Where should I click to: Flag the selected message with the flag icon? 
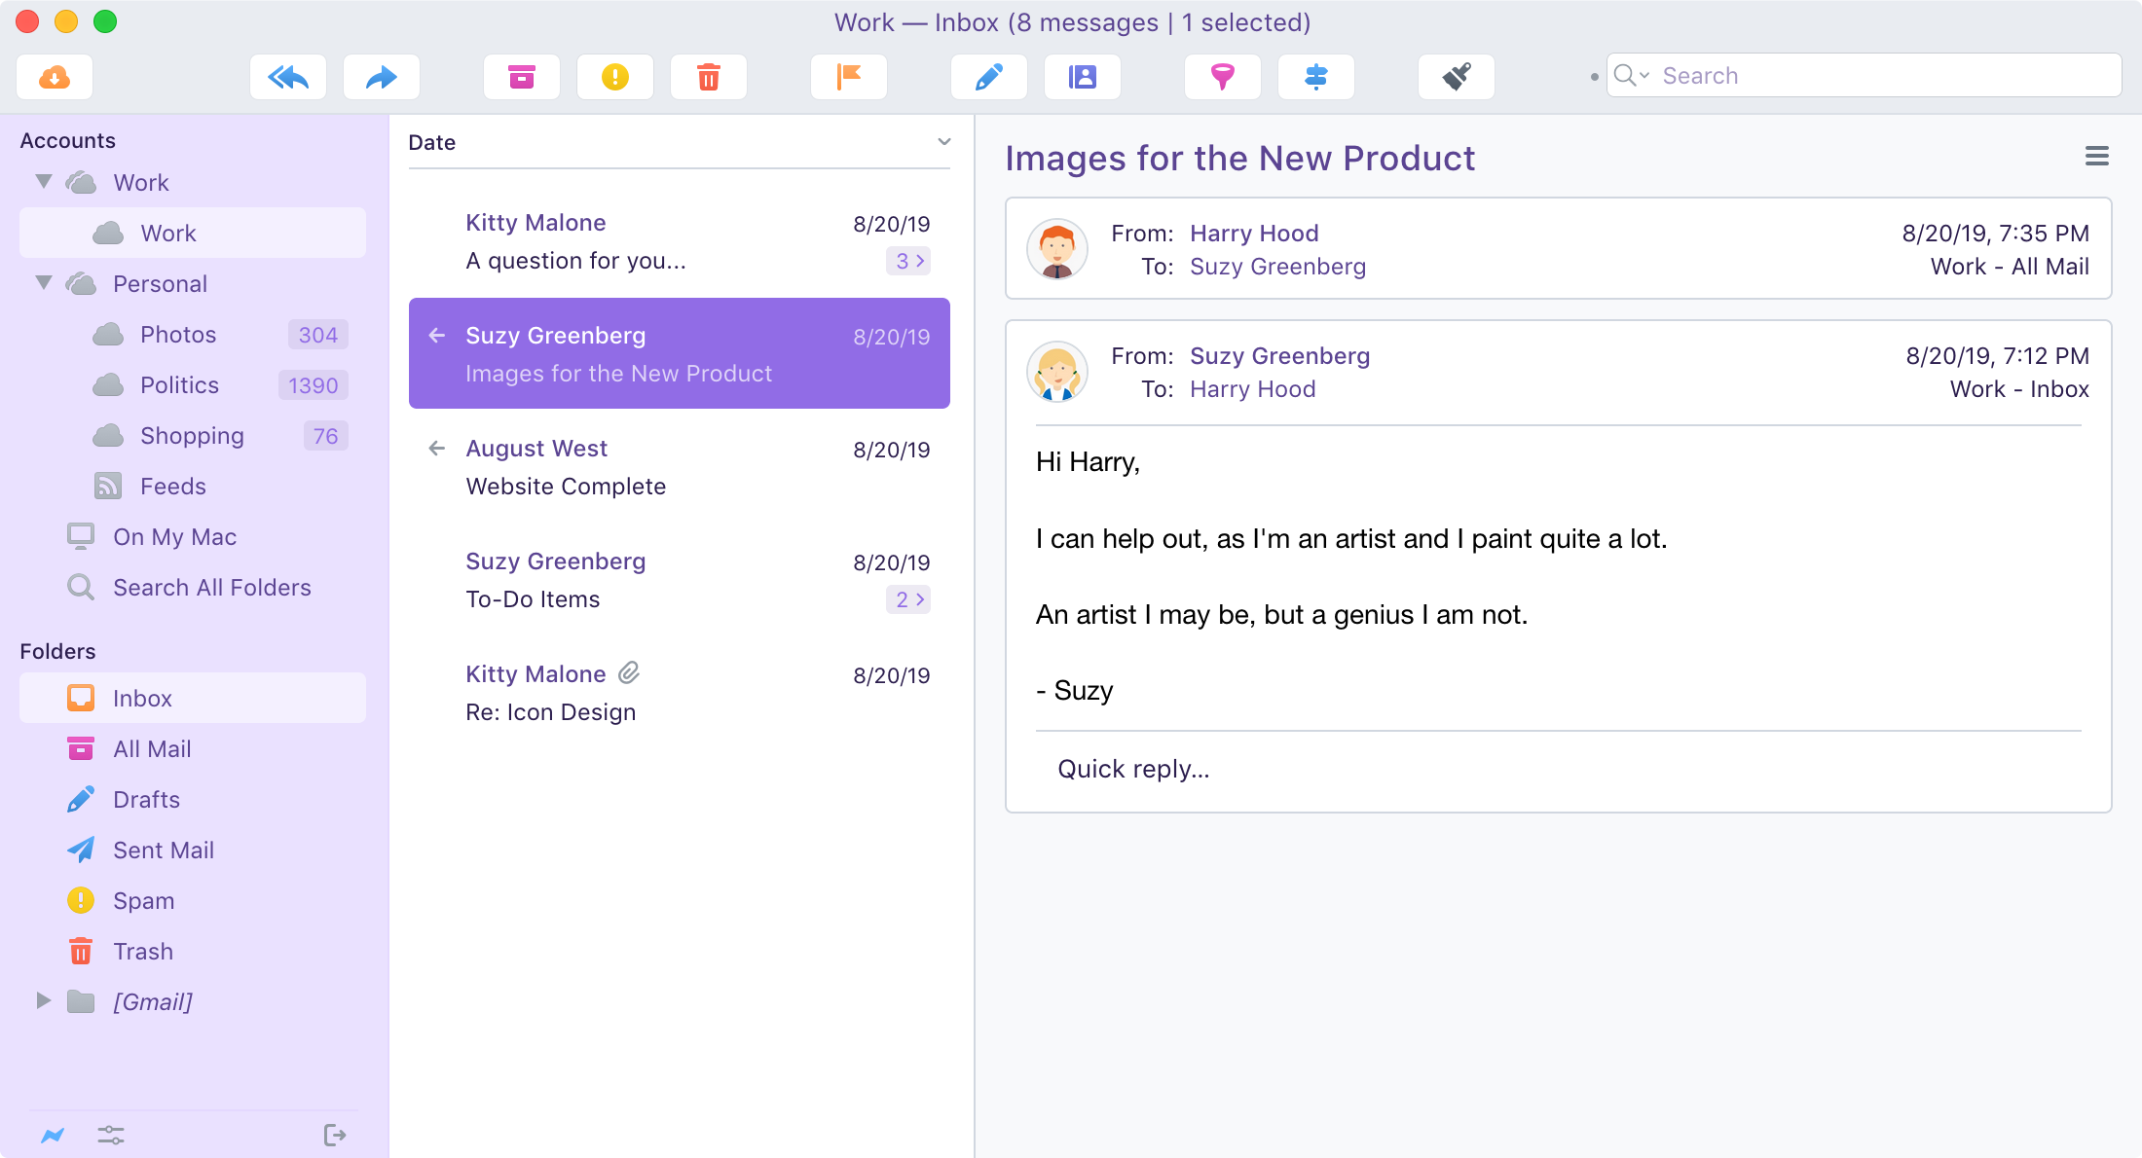[x=848, y=76]
